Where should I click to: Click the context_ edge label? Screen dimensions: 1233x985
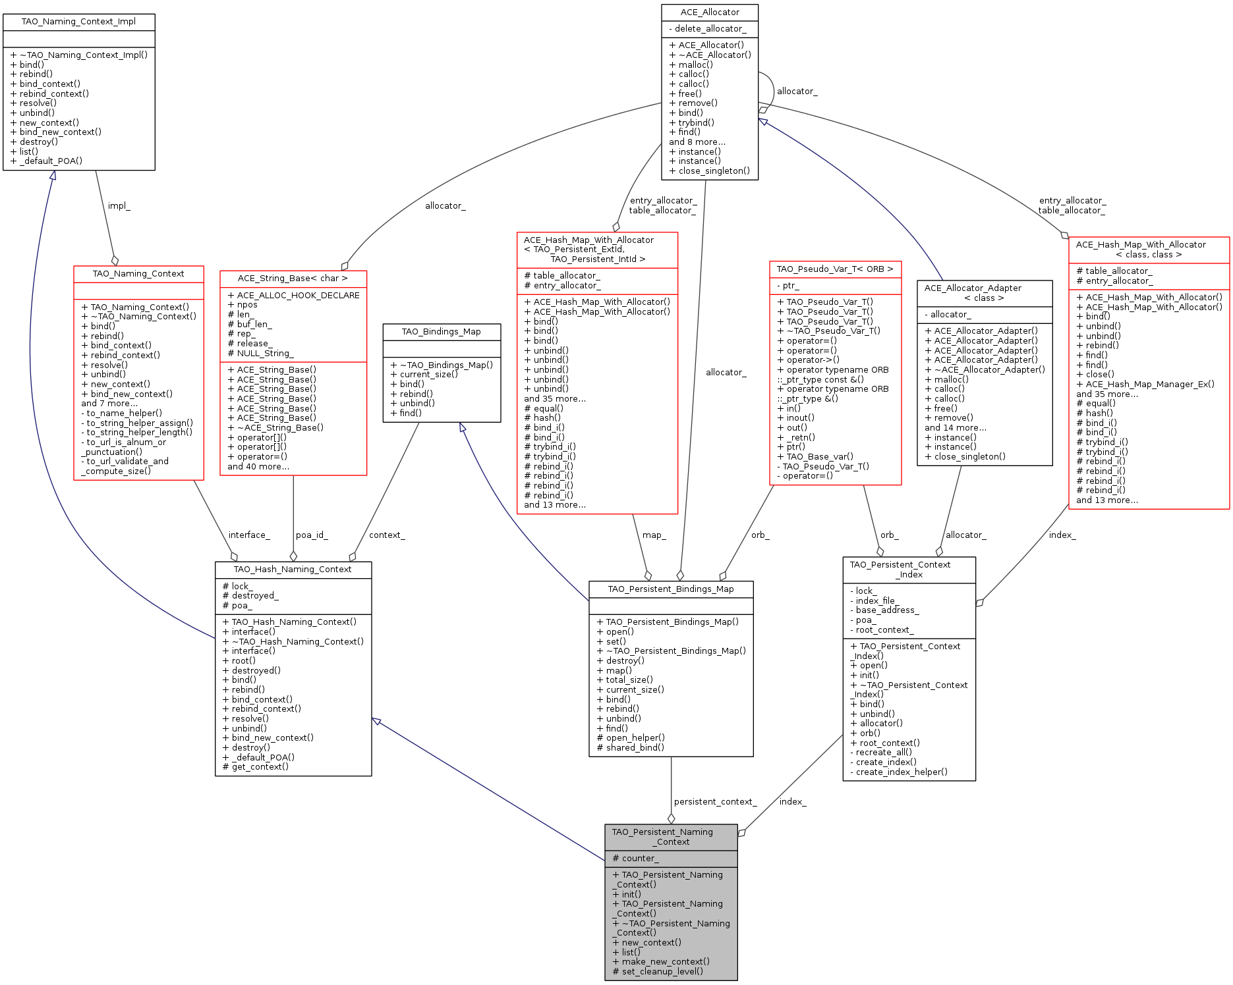(387, 535)
